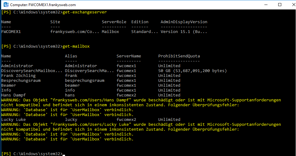296x156 pixels.
Task: Click the 'ProhibitSendQuota' column header
Action: (x=179, y=56)
